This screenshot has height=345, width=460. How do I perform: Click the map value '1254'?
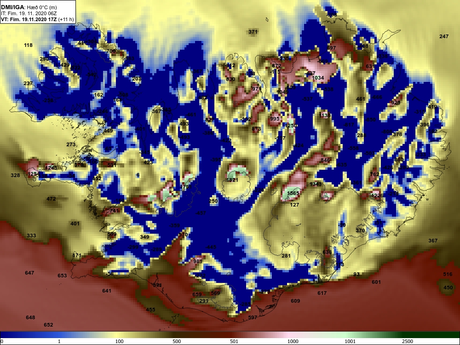click(33, 174)
